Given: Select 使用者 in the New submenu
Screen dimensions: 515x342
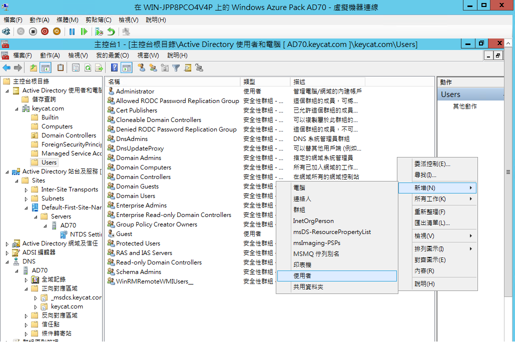Looking at the screenshot, I should pos(337,276).
